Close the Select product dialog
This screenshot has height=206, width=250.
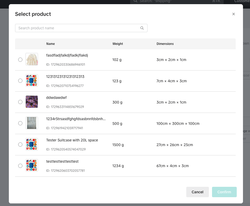point(233,14)
